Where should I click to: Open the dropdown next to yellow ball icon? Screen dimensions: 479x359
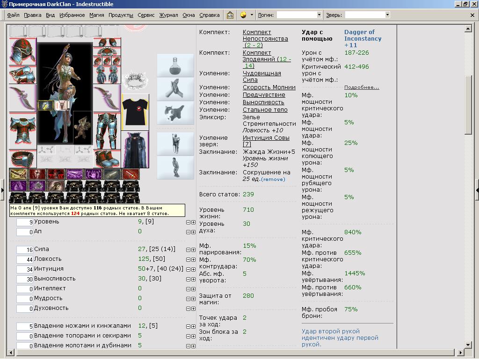point(252,14)
